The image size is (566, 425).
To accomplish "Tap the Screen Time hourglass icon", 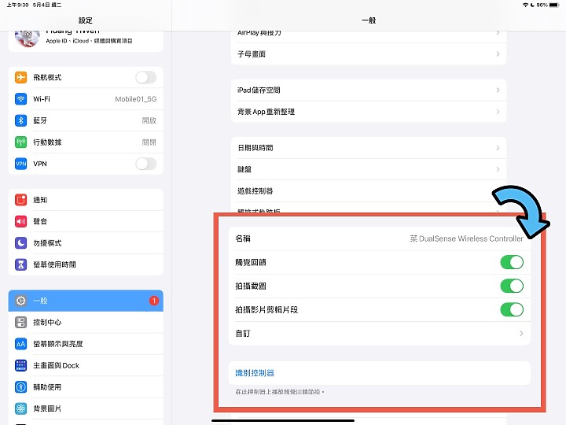I will pyautogui.click(x=21, y=264).
